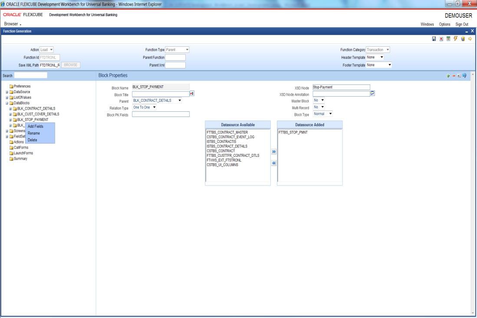Click the tree Search input field
The image size is (477, 318).
[31, 75]
